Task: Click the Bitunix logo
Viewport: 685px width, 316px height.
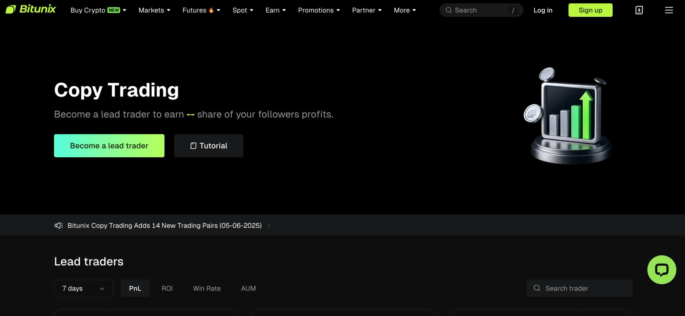Action: (31, 9)
